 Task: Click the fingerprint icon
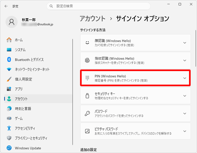87,60
